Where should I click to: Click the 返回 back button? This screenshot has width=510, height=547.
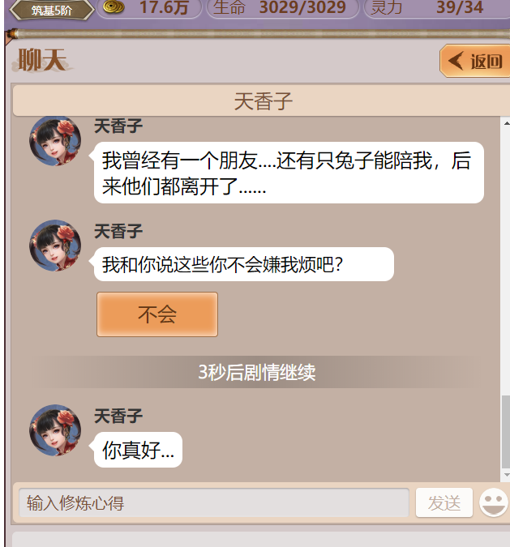pos(475,61)
